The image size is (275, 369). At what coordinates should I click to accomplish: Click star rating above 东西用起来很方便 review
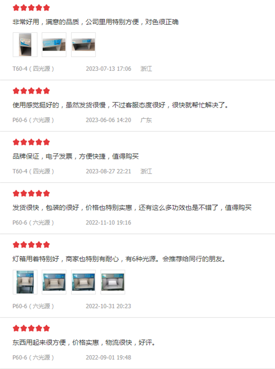(31, 328)
